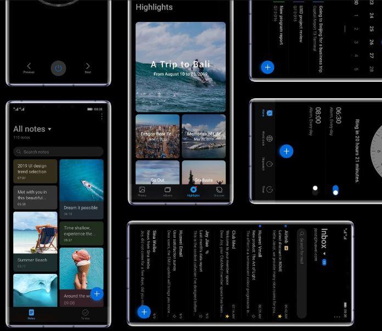Tap plus button in Calendar phone
Viewport: 382px width, 331px height.
click(267, 68)
